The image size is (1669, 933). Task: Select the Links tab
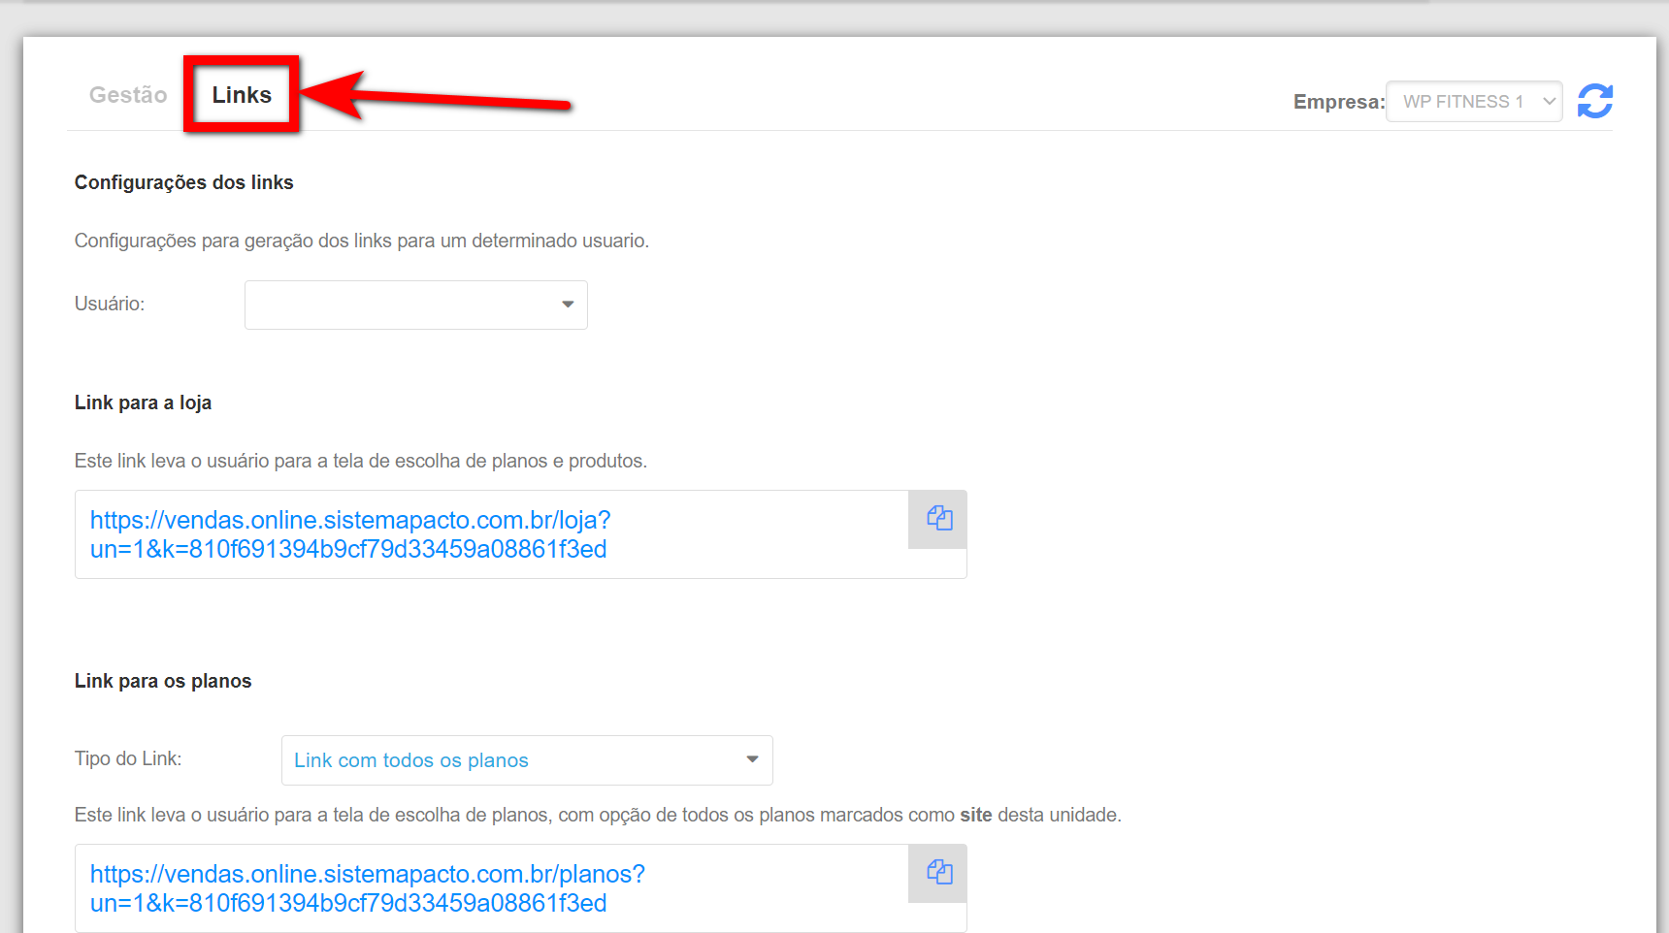[242, 95]
